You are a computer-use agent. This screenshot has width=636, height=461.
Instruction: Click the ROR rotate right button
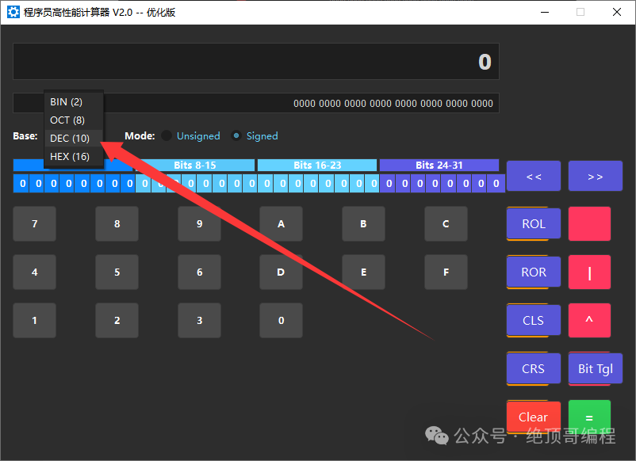pyautogui.click(x=534, y=272)
